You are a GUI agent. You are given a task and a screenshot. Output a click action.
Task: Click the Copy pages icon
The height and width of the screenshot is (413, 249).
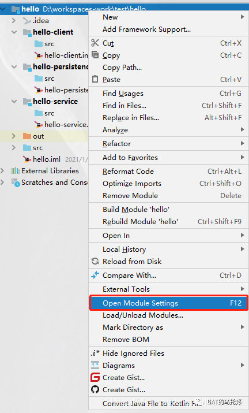point(95,55)
